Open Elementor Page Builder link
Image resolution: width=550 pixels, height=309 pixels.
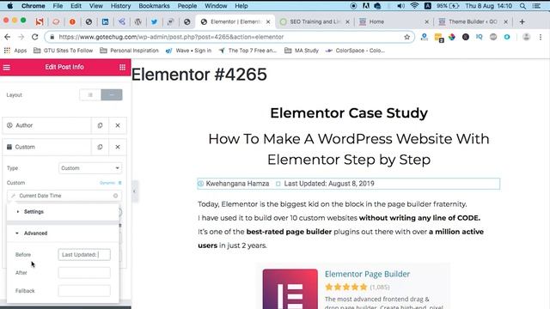point(367,274)
